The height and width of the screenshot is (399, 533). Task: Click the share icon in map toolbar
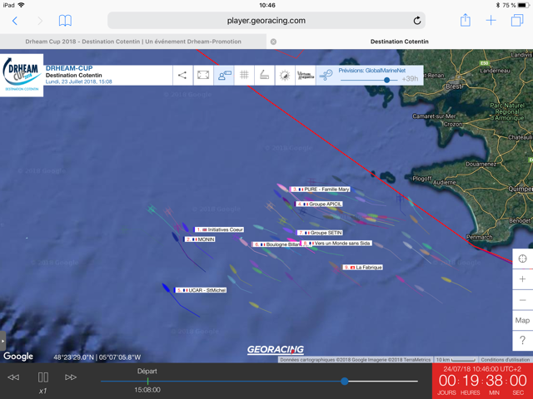coord(182,75)
